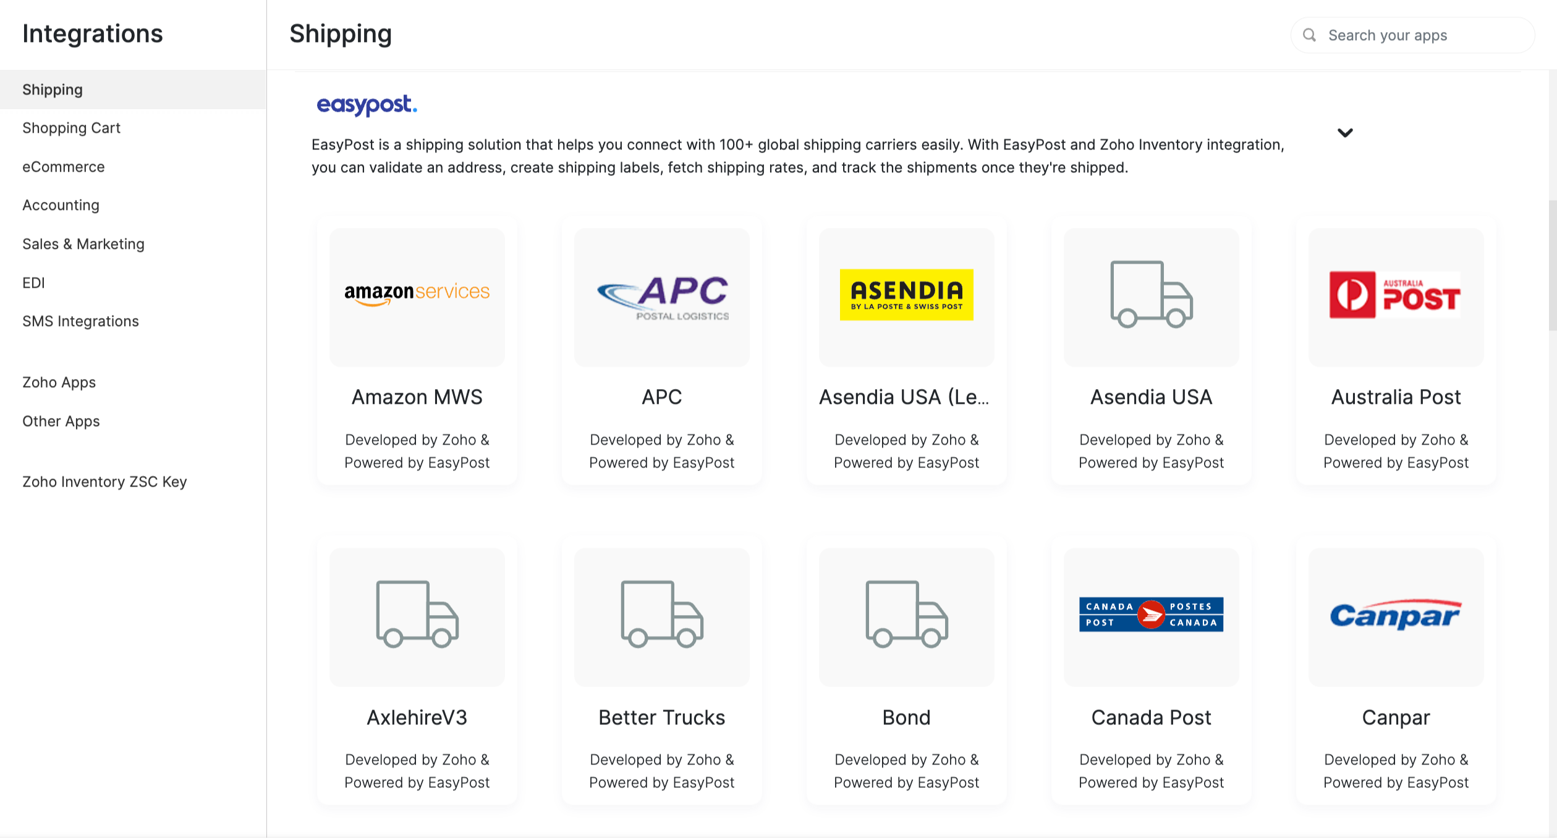Open the Zoho Inventory ZSC Key link
This screenshot has width=1557, height=838.
click(x=104, y=482)
